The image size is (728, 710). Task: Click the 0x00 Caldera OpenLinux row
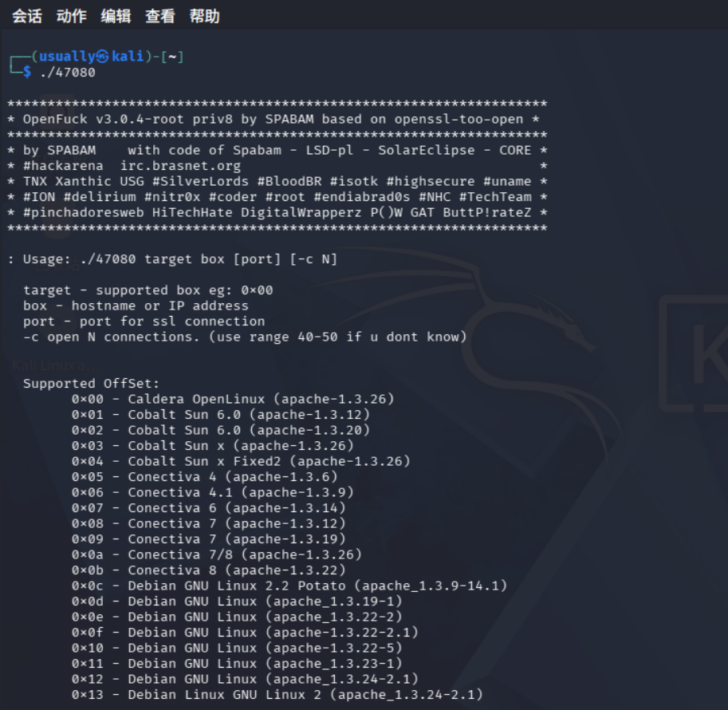pyautogui.click(x=233, y=399)
